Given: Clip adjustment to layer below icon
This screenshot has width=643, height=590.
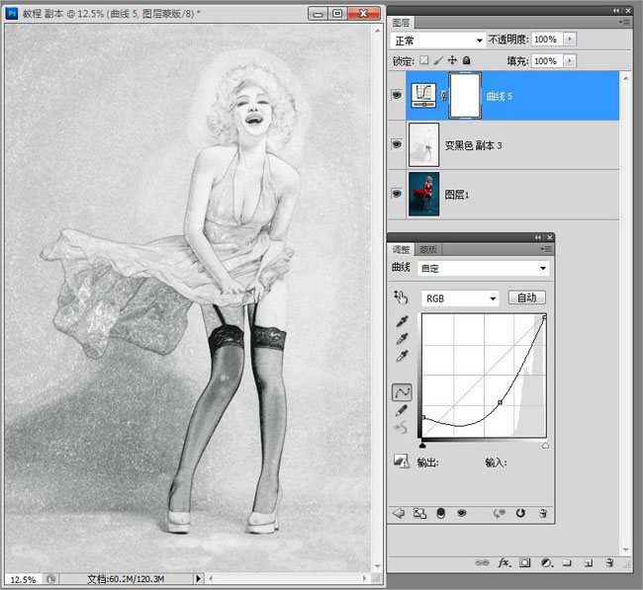Looking at the screenshot, I should (441, 513).
